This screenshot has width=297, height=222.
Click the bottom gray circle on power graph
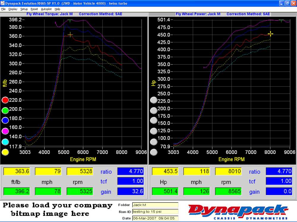tap(154, 152)
